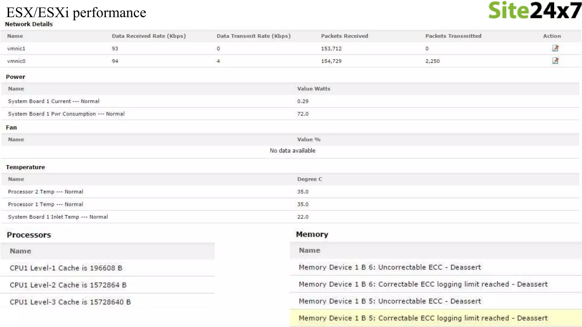Click the Packets Received column header
582x327 pixels.
(344, 36)
